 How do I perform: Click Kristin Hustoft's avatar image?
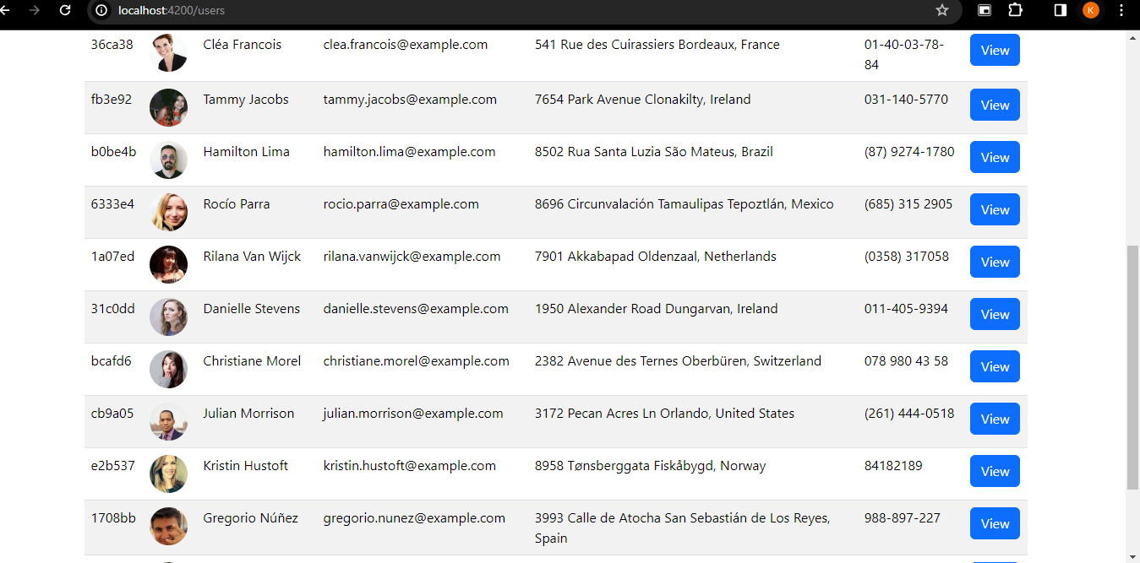168,474
